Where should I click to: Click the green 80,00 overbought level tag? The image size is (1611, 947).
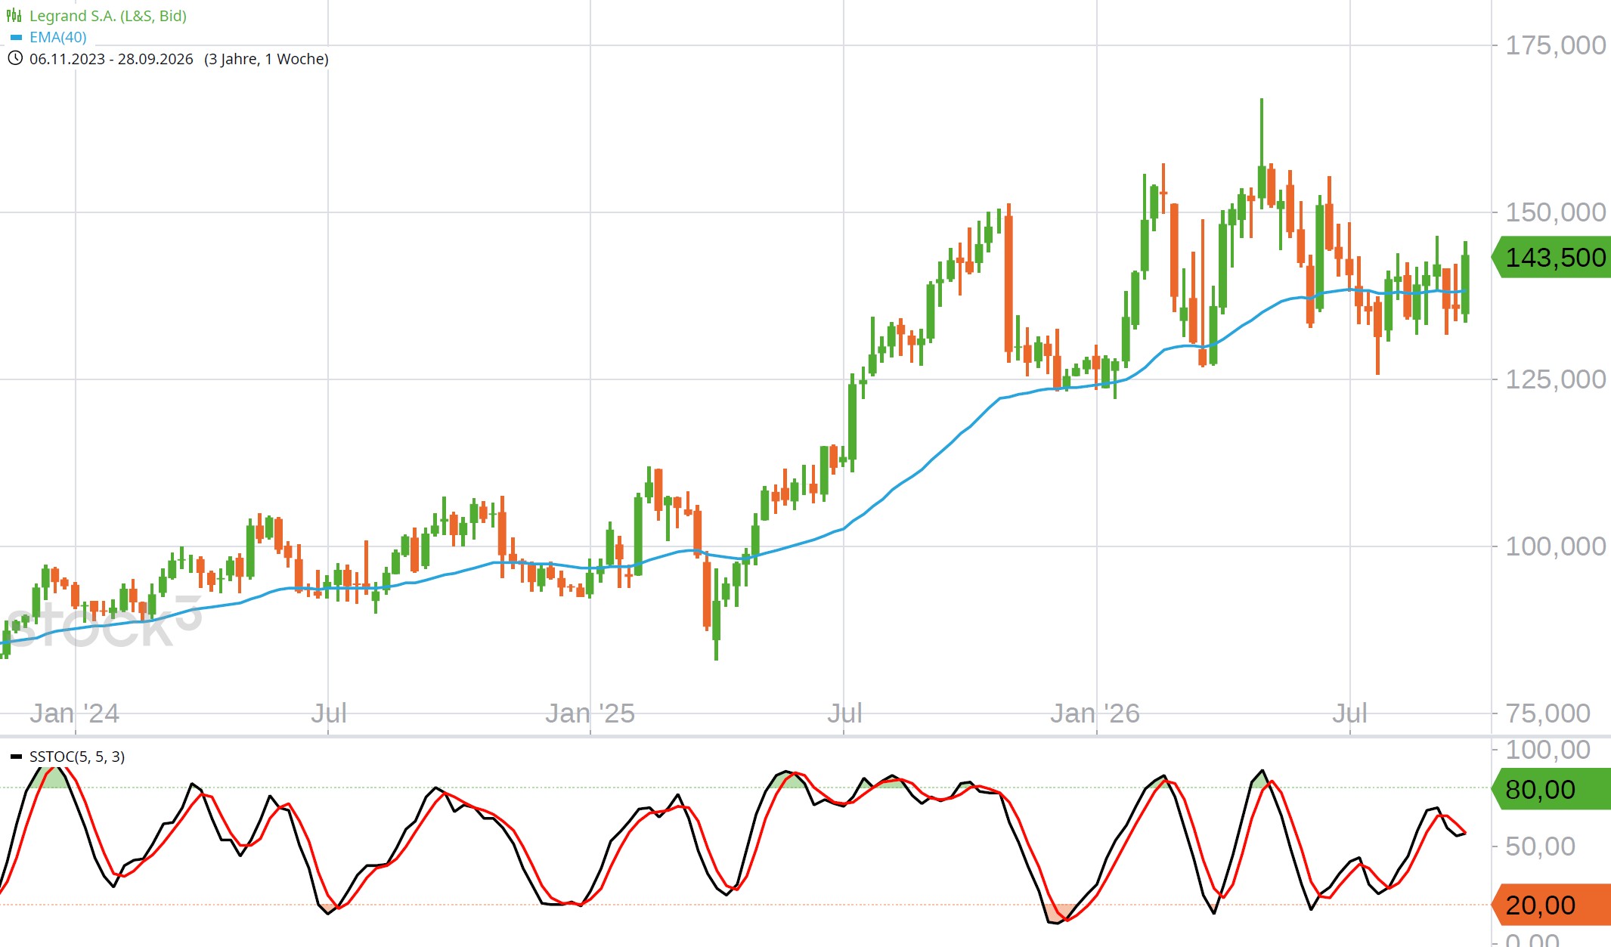(1551, 789)
